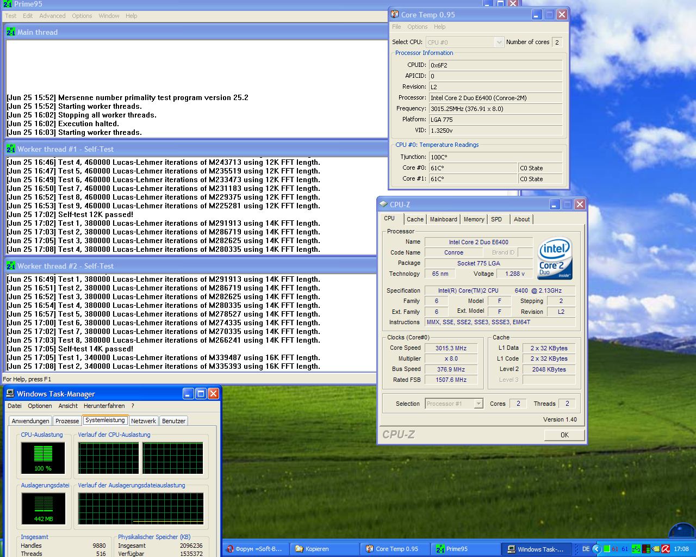Switch to the Netzwerk tab in Task-Manager
The height and width of the screenshot is (557, 696).
tap(144, 421)
